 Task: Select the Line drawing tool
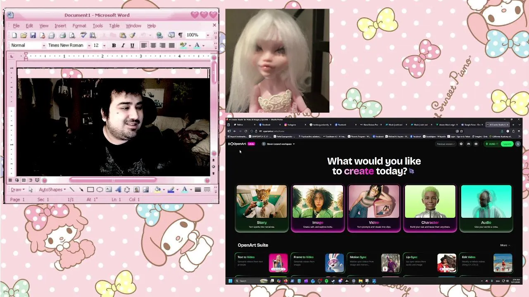tap(72, 190)
